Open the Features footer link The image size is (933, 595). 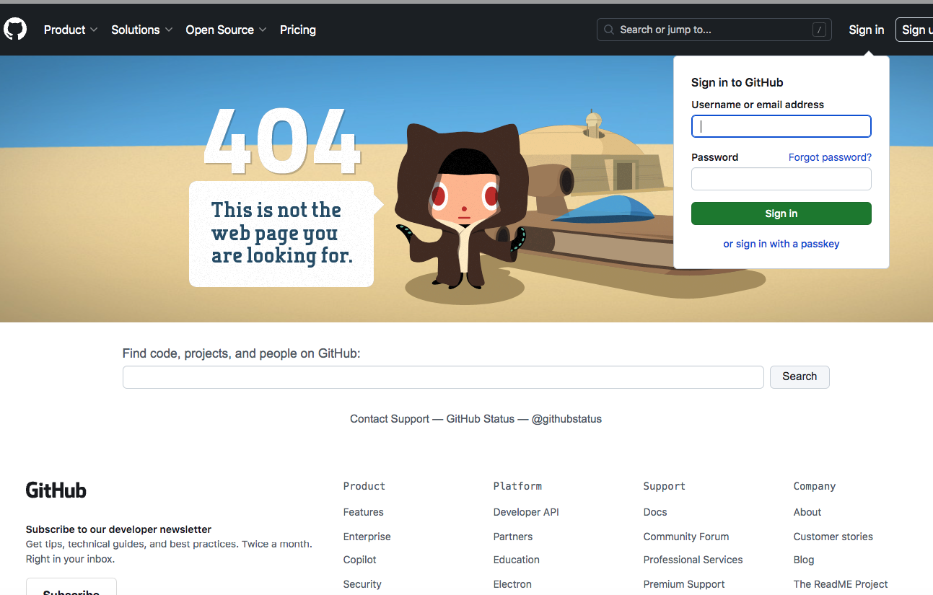[x=363, y=512]
